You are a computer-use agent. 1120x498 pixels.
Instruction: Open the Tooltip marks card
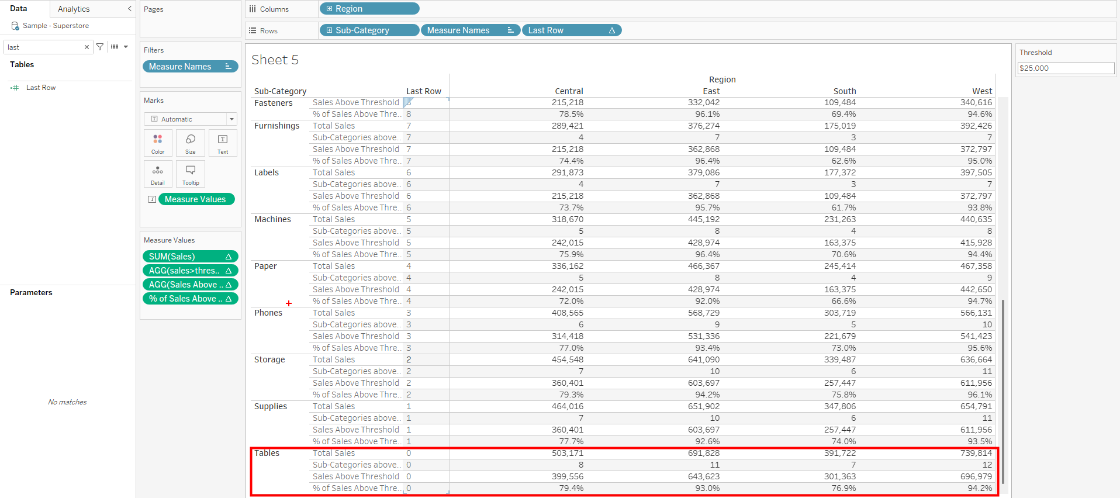(x=191, y=174)
